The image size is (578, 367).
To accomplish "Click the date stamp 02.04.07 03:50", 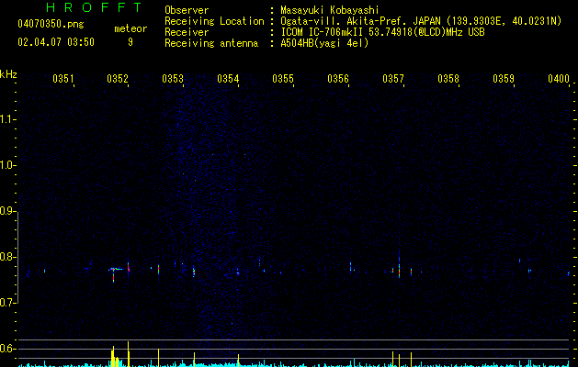I will click(56, 42).
